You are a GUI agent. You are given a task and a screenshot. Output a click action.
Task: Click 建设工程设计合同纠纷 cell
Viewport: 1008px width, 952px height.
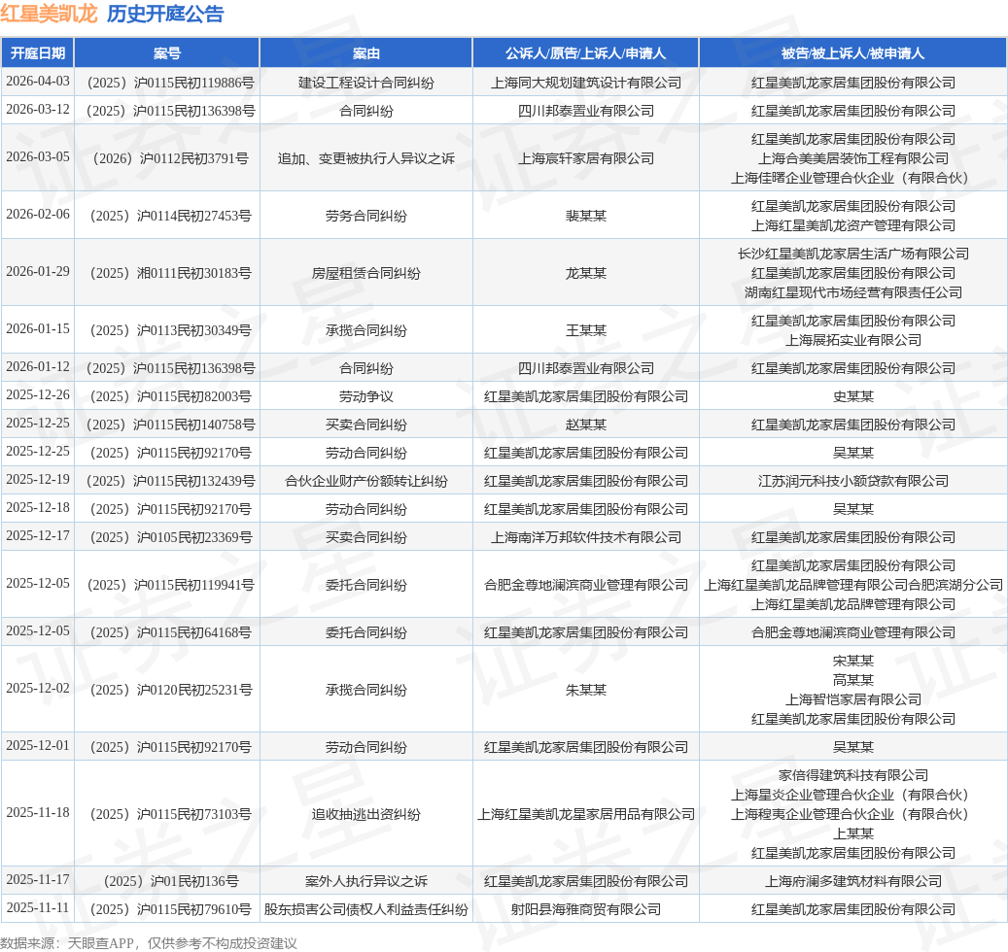click(366, 83)
